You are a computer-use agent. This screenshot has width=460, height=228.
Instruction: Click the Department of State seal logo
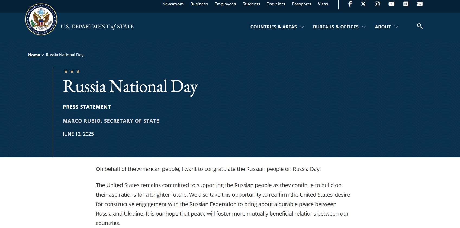(41, 19)
